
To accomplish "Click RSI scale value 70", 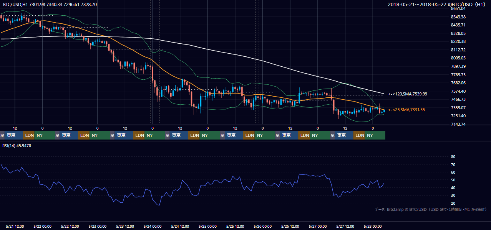I will (453, 164).
